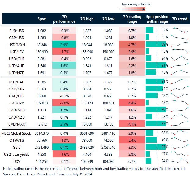
Task: Click the EUR/USD 7D trend sparkline
Action: (x=180, y=30)
